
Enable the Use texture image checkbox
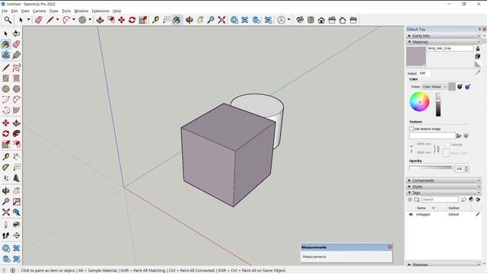(x=412, y=129)
